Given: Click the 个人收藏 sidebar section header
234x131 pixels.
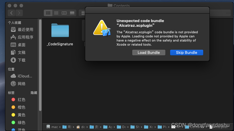Looking at the screenshot, I should pyautogui.click(x=14, y=23).
